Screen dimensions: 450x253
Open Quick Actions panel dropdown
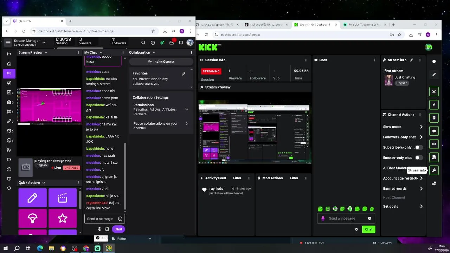[x=44, y=183]
